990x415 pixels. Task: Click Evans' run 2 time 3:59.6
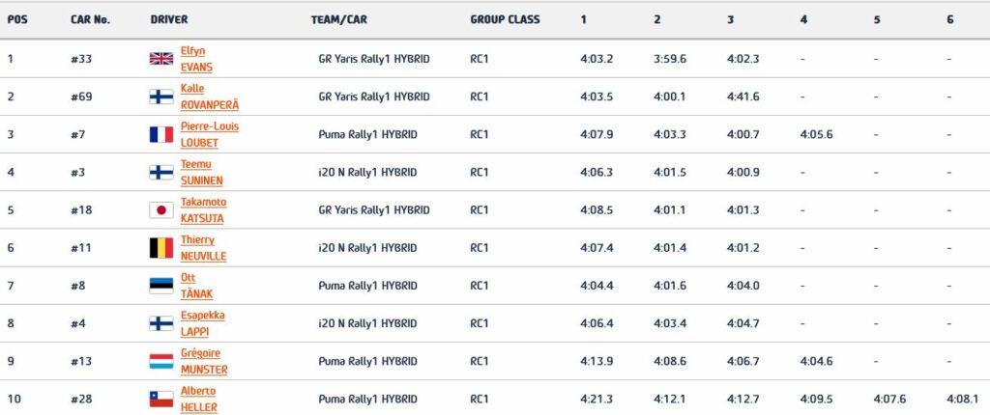pos(669,59)
